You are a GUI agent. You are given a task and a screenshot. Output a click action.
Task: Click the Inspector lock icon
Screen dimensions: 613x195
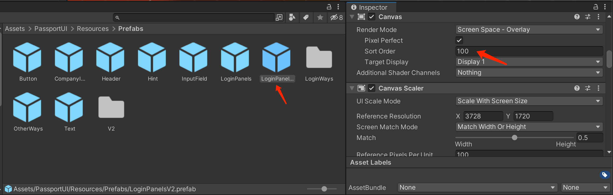(x=596, y=7)
